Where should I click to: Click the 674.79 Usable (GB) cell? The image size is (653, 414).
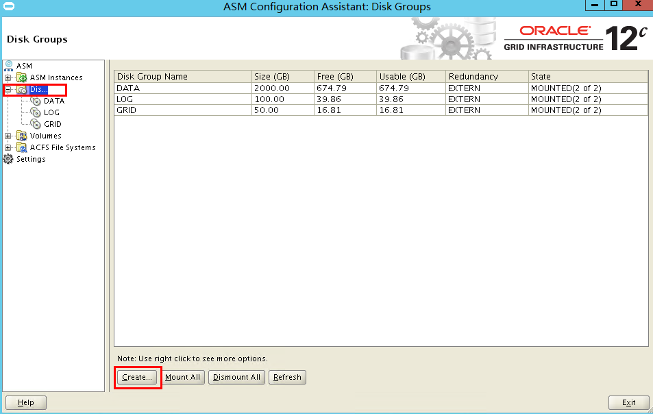coord(411,88)
